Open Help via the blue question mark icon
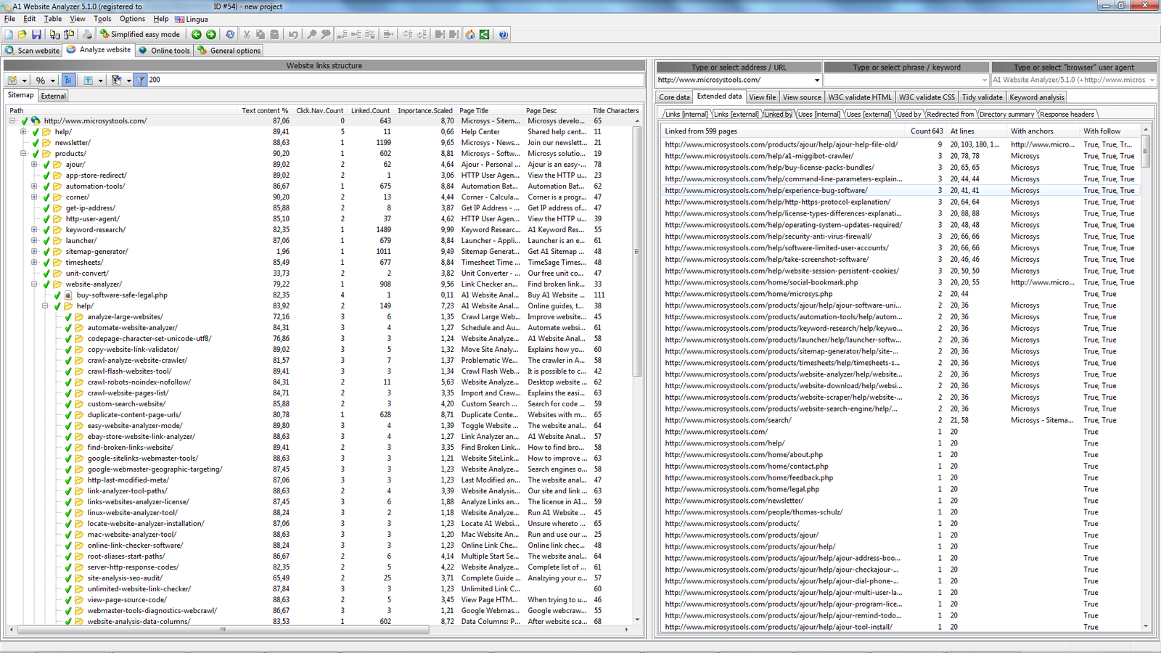Screen dimensions: 1161x653 coord(503,34)
